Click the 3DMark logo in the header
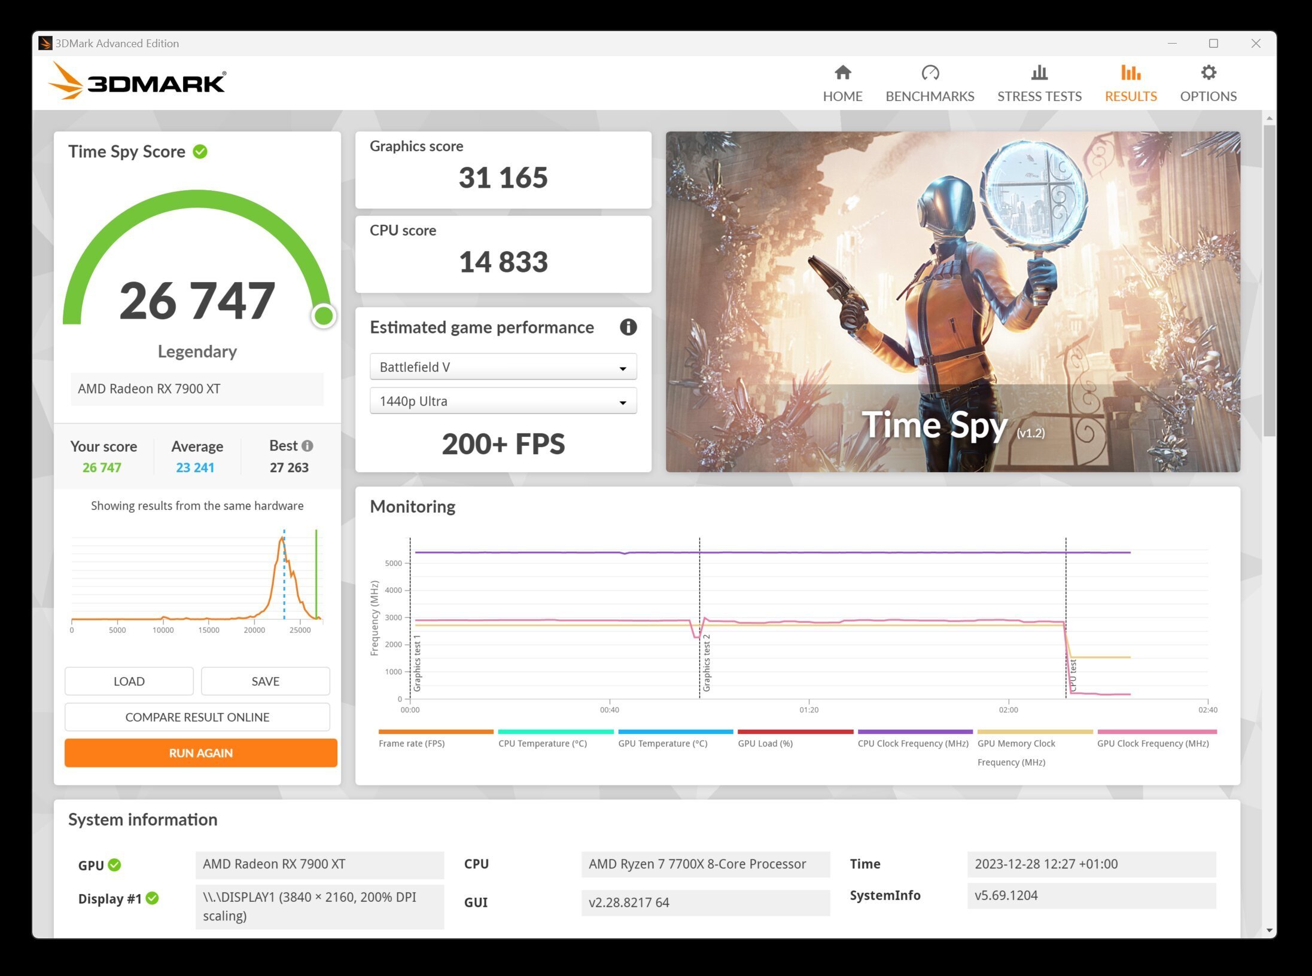This screenshot has width=1312, height=976. 136,81
